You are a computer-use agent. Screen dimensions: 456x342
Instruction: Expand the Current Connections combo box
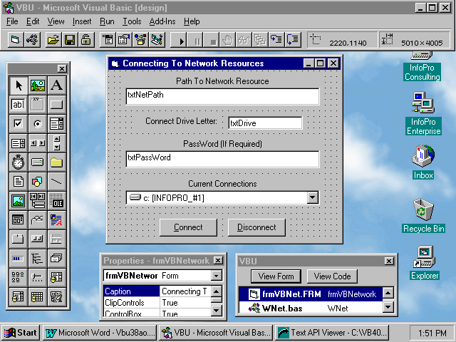(x=312, y=197)
